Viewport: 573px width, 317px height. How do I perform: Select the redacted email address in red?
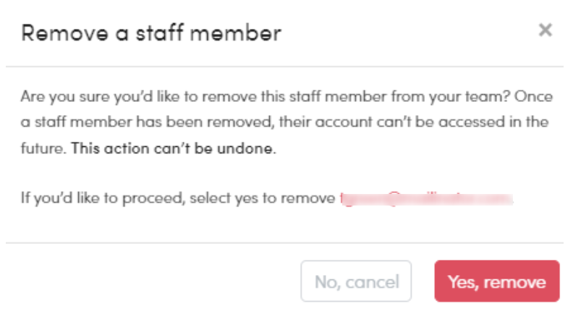pos(425,198)
